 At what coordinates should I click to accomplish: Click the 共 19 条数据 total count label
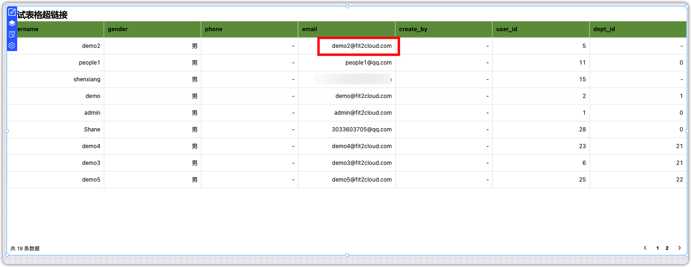pyautogui.click(x=25, y=248)
